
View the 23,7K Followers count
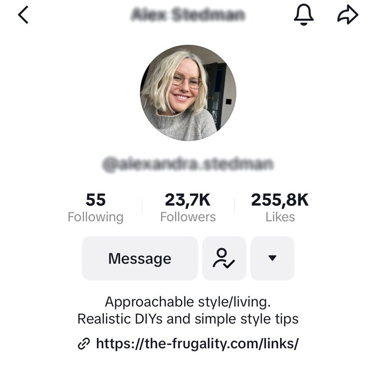pyautogui.click(x=188, y=200)
